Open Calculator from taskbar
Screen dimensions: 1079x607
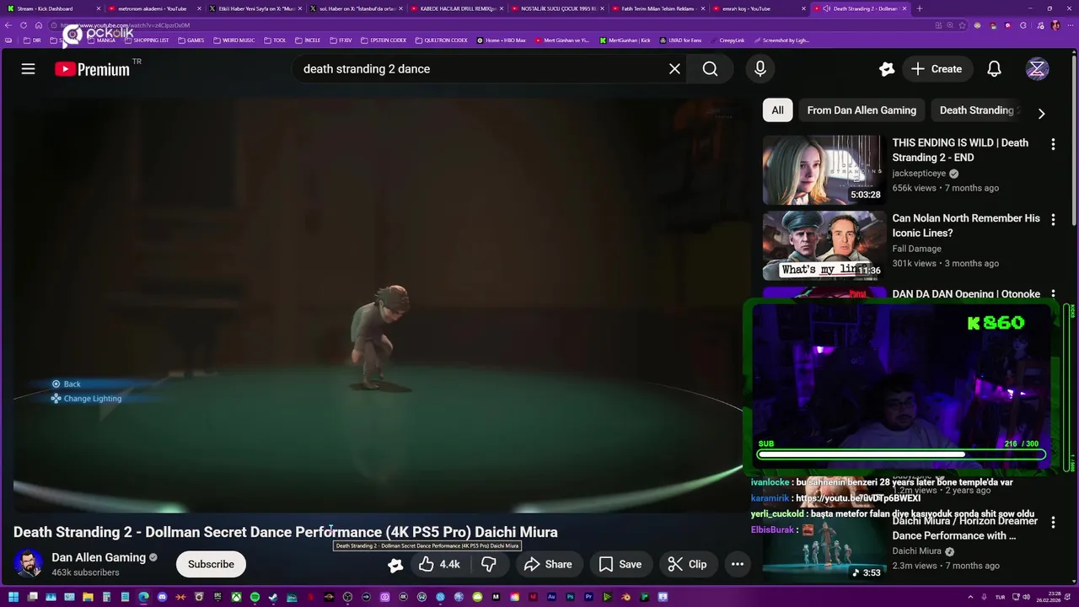tap(106, 597)
